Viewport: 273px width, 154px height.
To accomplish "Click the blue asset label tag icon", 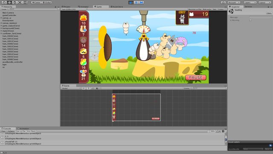I will (x=270, y=145).
